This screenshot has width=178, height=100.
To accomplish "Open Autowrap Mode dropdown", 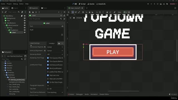I will coord(55,54).
